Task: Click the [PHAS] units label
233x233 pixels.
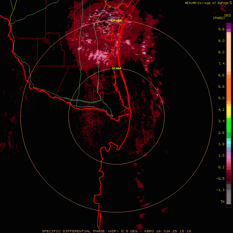Action: pos(219,18)
